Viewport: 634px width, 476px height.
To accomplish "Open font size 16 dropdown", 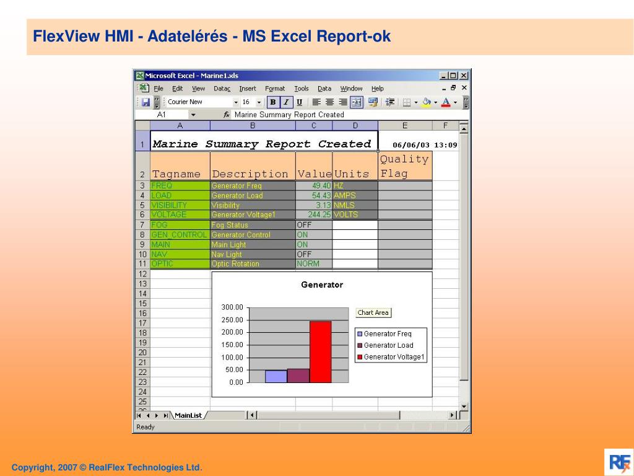I will 259,102.
